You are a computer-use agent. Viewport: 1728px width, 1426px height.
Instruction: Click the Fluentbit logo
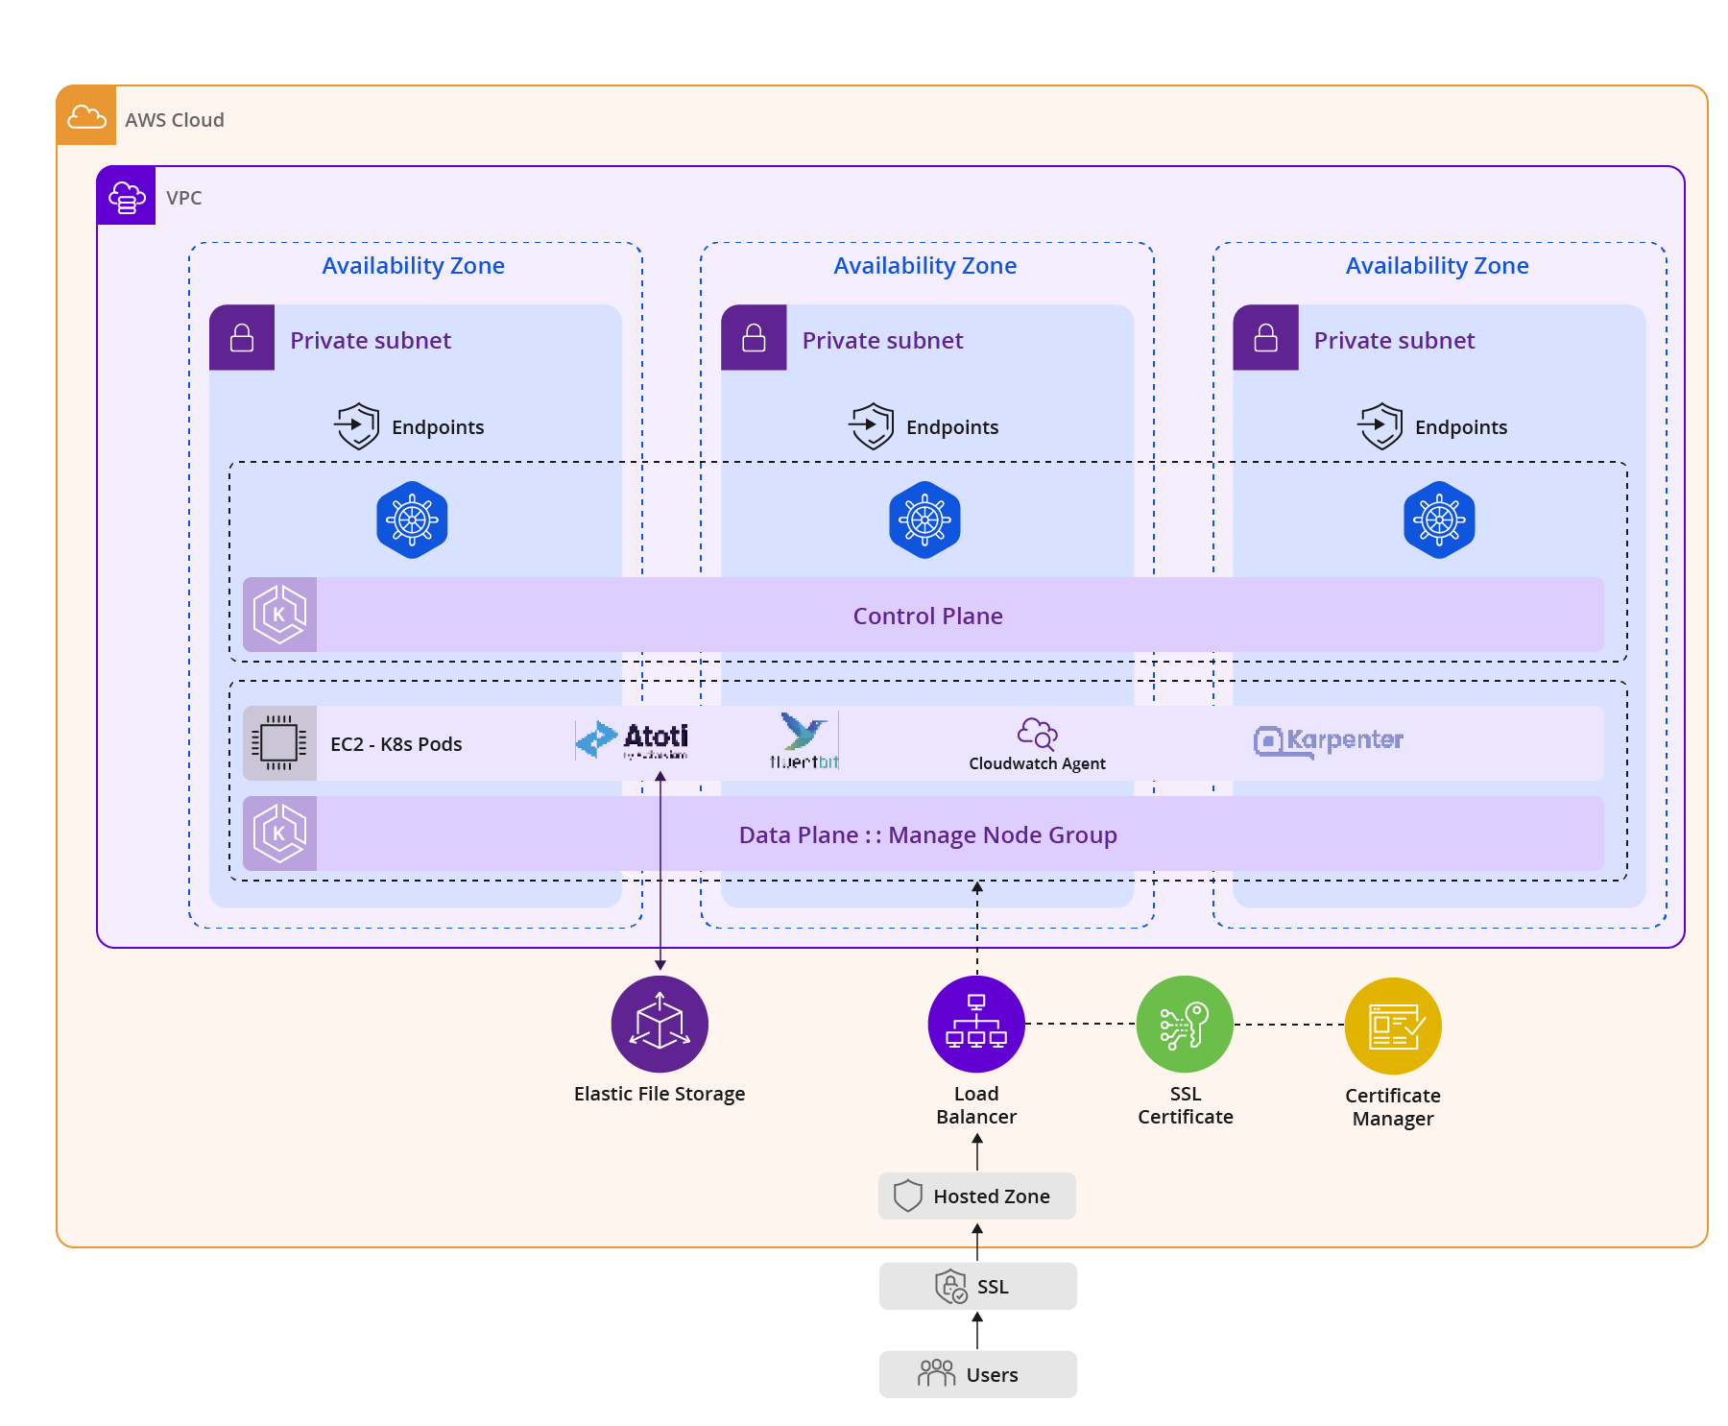[804, 740]
